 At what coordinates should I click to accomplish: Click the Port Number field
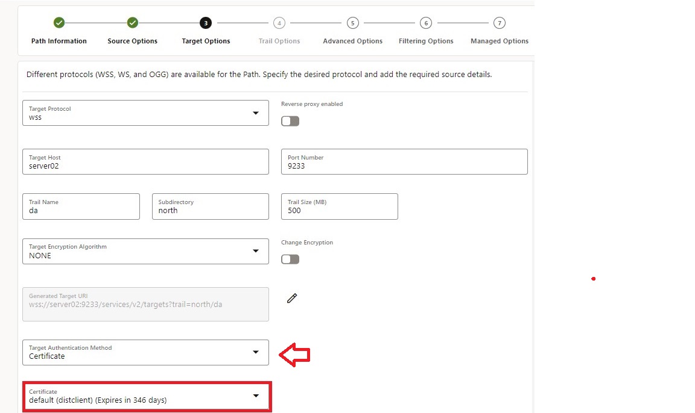tap(404, 162)
